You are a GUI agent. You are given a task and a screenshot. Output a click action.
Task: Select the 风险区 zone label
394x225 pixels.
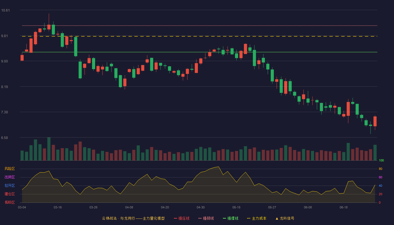10,169
